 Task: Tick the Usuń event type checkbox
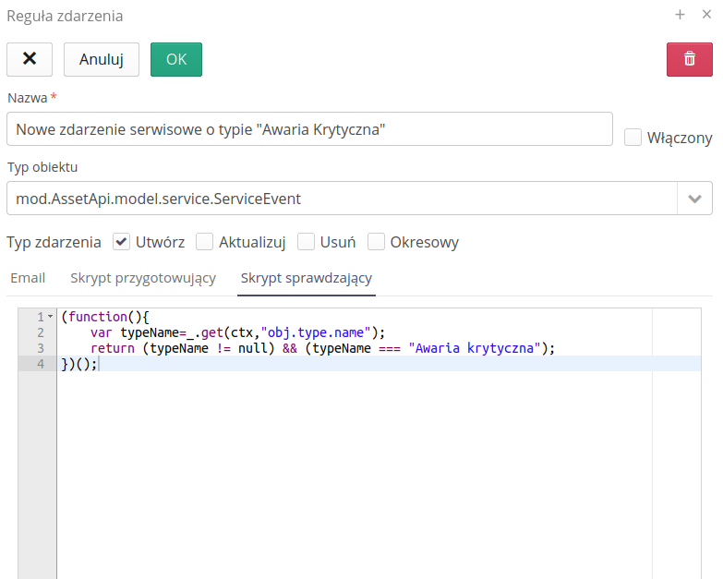pyautogui.click(x=306, y=242)
